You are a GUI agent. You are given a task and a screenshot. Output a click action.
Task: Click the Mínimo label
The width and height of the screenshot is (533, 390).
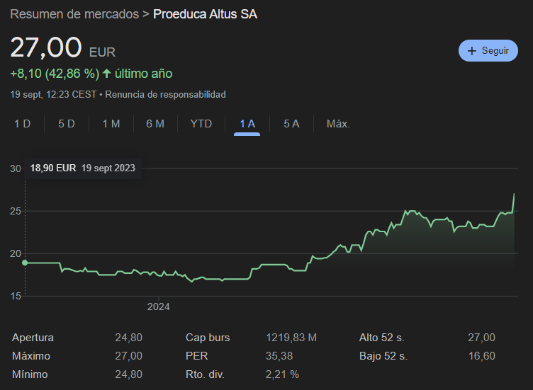(30, 374)
